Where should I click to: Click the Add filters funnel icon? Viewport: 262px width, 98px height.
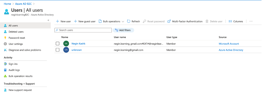point(117,30)
